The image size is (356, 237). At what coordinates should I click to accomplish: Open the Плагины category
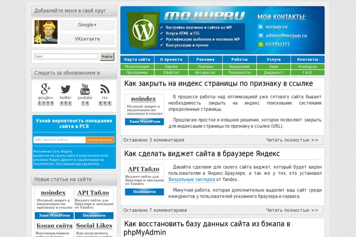click(x=205, y=67)
